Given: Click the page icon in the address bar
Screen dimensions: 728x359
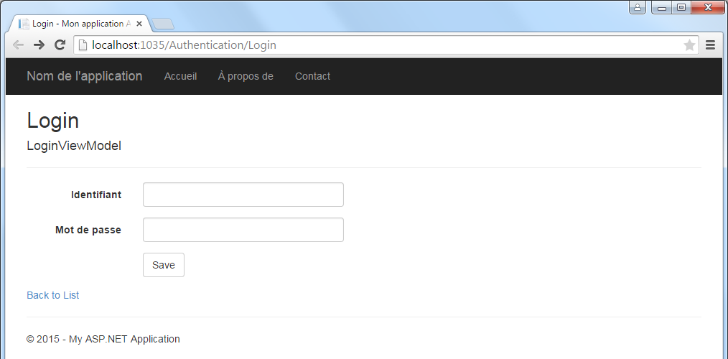Looking at the screenshot, I should pyautogui.click(x=83, y=45).
